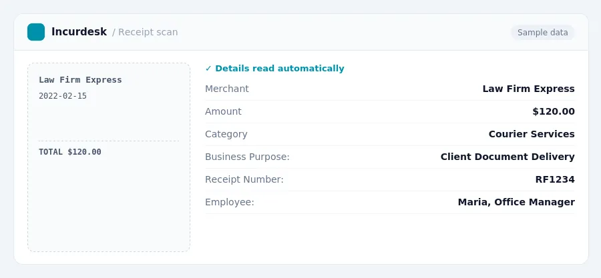This screenshot has width=601, height=278.
Task: Click the Sample data badge
Action: pyautogui.click(x=542, y=33)
